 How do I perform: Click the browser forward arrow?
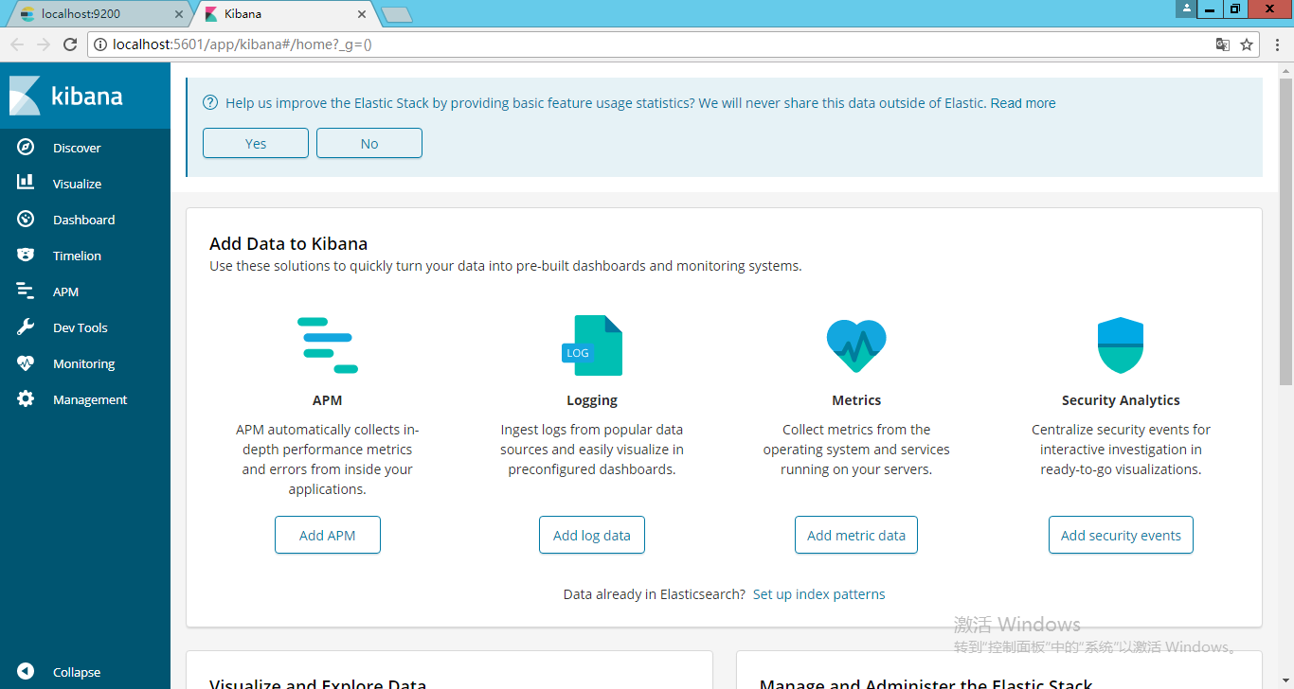(x=44, y=44)
